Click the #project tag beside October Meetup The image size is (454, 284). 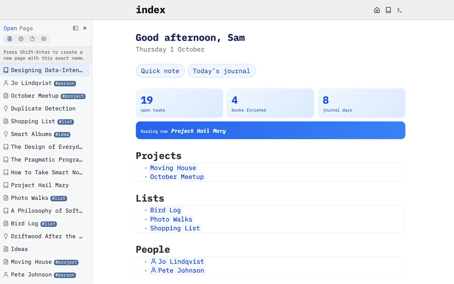73,96
